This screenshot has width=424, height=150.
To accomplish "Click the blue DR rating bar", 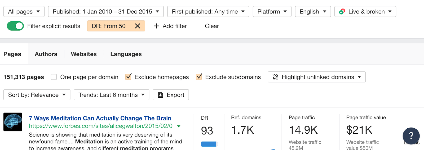I will [x=209, y=144].
